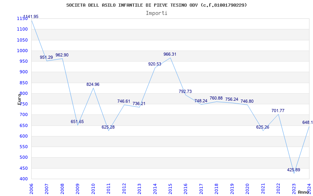Click the 2014 x-axis year label
Viewport: 313px width, 196px height.
pos(155,189)
